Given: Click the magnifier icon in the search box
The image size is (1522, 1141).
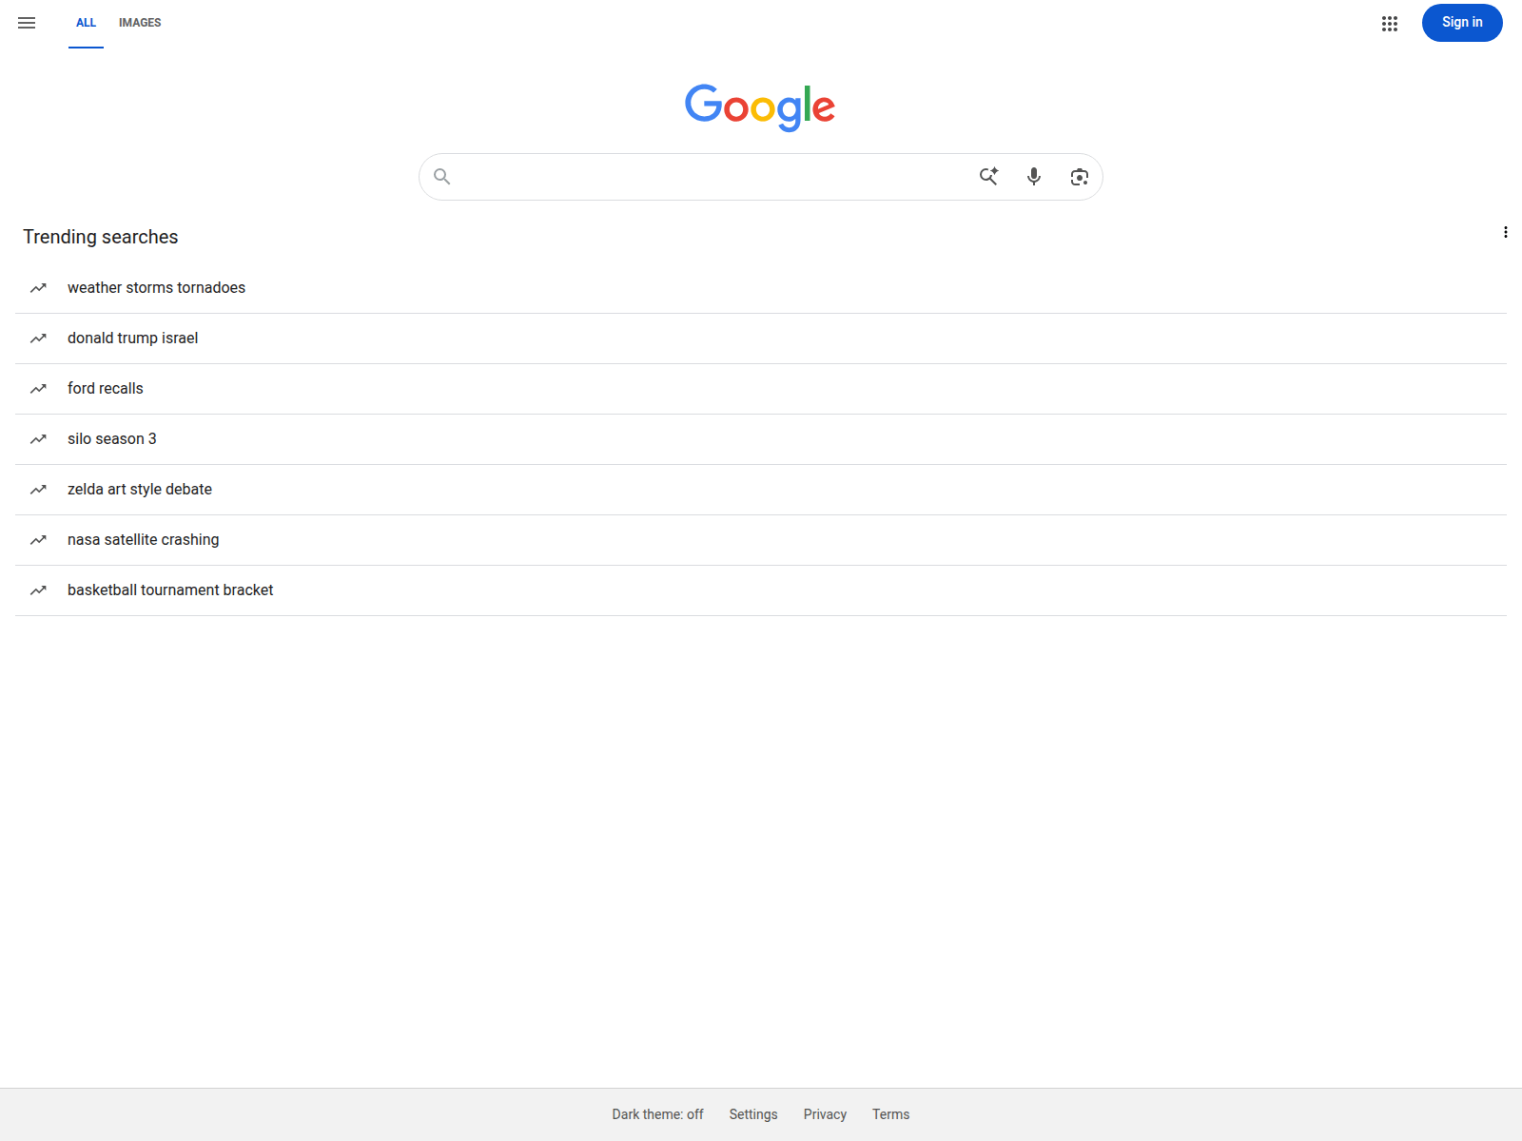Looking at the screenshot, I should coord(442,176).
